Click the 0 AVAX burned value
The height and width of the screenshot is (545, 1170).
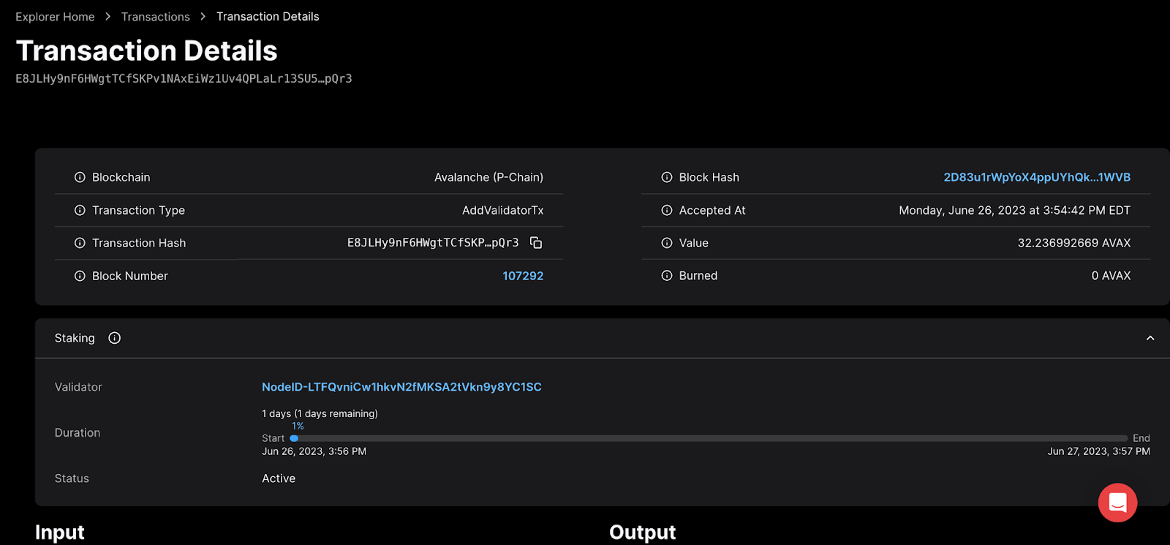coord(1111,276)
